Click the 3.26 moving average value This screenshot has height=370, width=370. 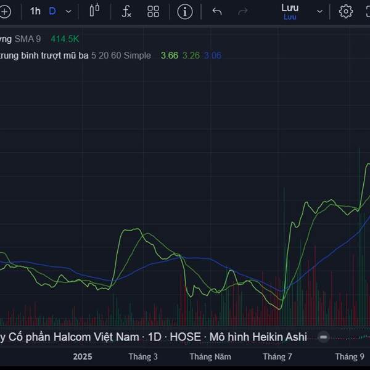click(191, 55)
